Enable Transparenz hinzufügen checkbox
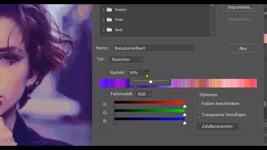Screen dimensions: 267x150 tap(198, 115)
